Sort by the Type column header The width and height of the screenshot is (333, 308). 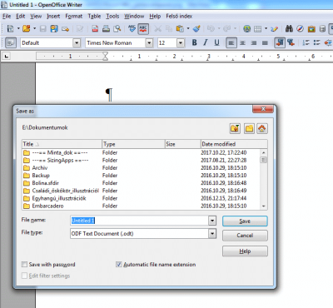133,144
